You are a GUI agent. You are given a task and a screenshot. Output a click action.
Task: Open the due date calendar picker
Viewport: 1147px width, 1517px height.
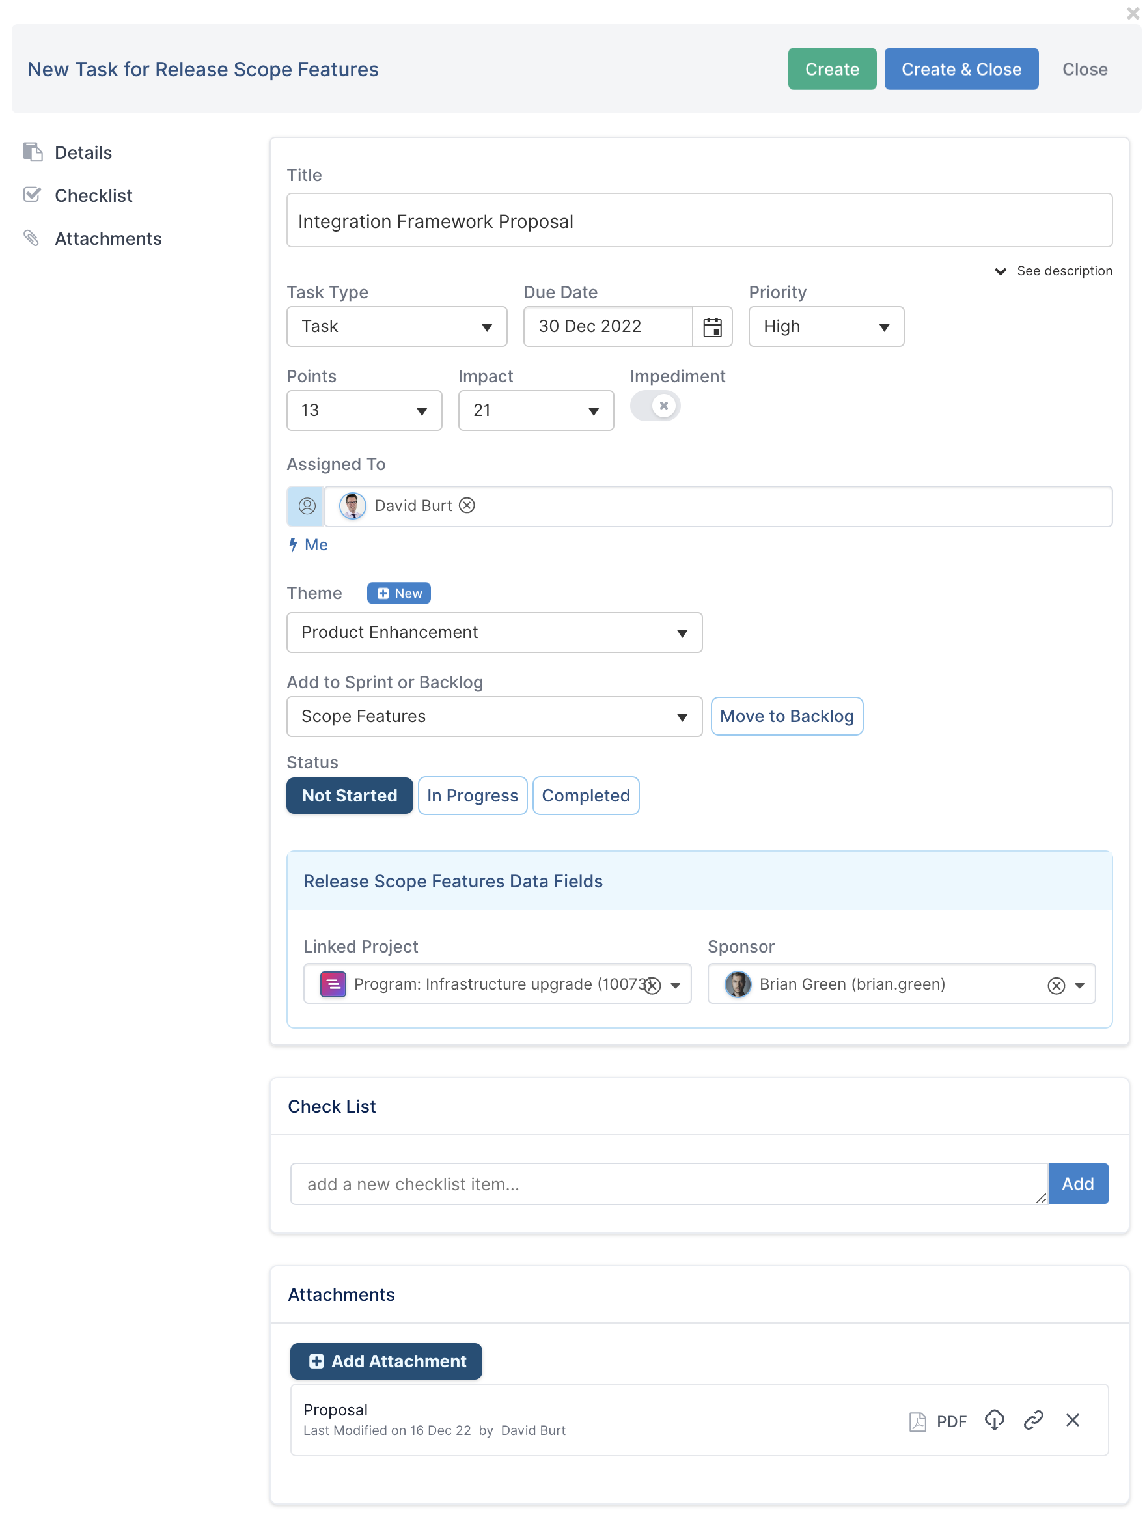click(712, 326)
